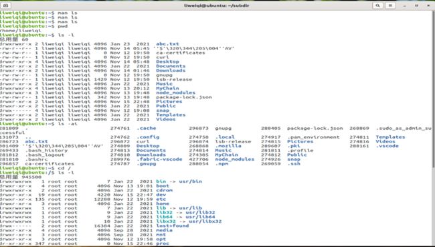Open a new terminal tab
This screenshot has width=435, height=247.
(x=6, y=5)
